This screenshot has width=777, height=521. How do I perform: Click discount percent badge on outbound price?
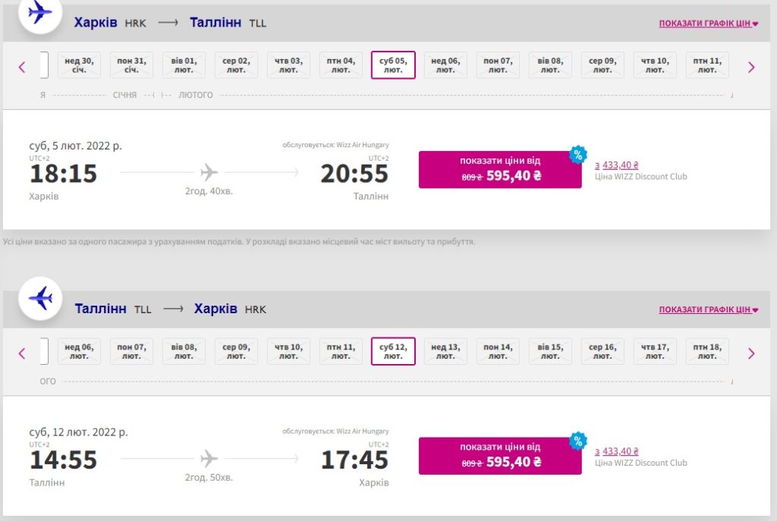[578, 155]
